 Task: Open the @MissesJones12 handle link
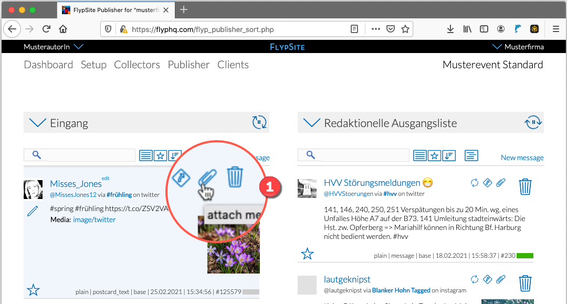pos(73,194)
